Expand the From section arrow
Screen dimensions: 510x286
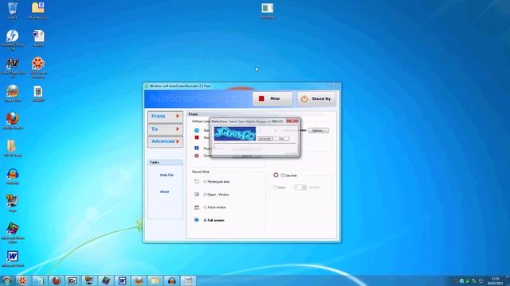point(178,116)
